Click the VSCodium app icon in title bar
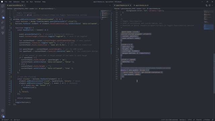215x121 pixels. tap(2, 2)
